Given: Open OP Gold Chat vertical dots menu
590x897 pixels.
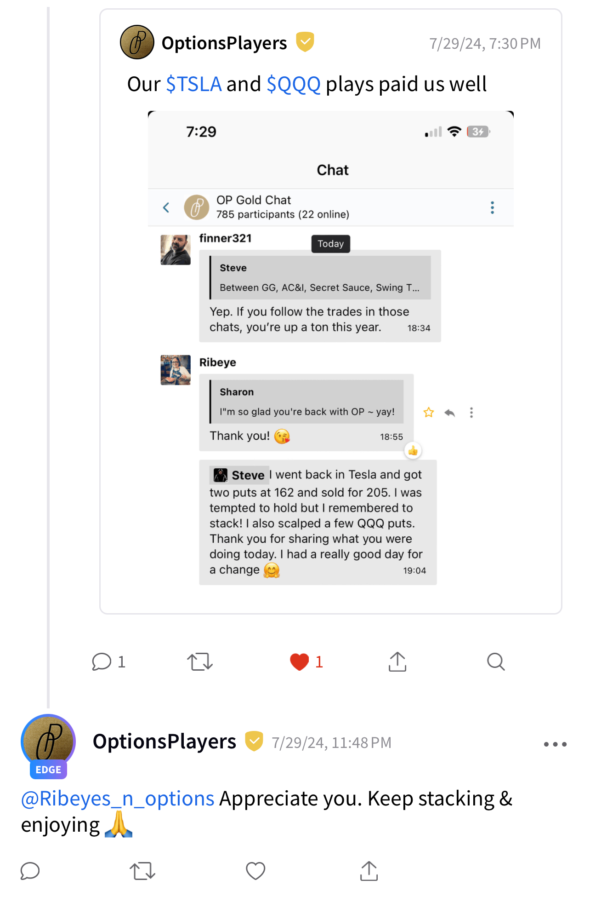Looking at the screenshot, I should pyautogui.click(x=492, y=207).
